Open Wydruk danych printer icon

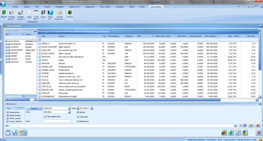click(x=12, y=13)
